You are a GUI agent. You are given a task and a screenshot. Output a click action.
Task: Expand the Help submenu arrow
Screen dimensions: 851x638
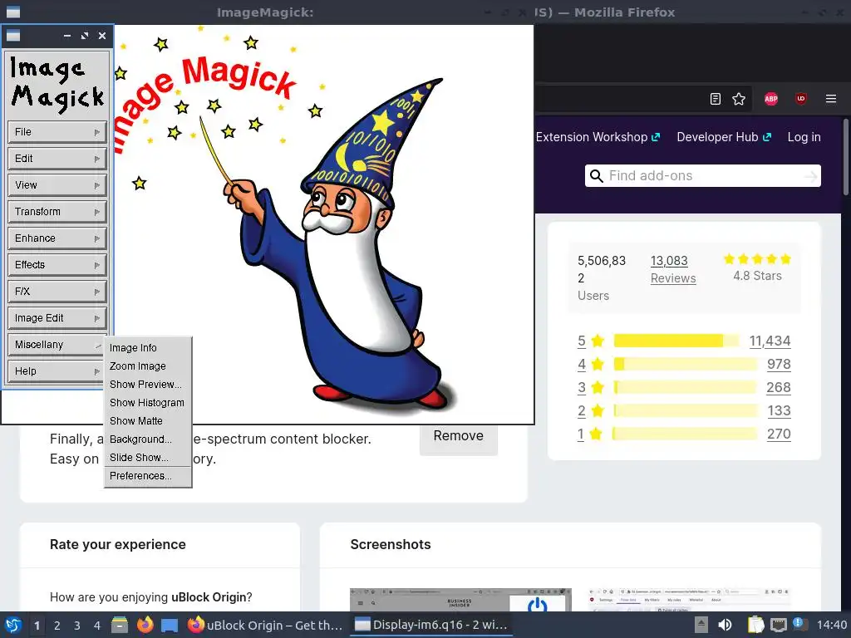tap(97, 371)
